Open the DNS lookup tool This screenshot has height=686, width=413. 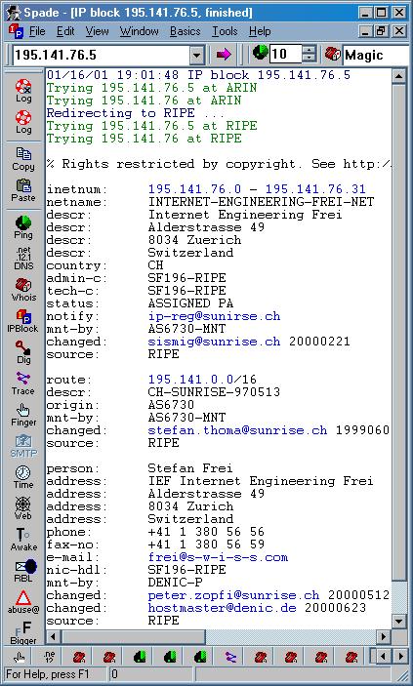[23, 259]
